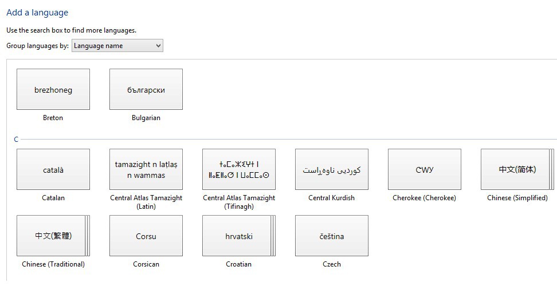Viewport: 557px width, 302px height.
Task: Click the Corsican caption below Corsu
Action: pyautogui.click(x=146, y=264)
